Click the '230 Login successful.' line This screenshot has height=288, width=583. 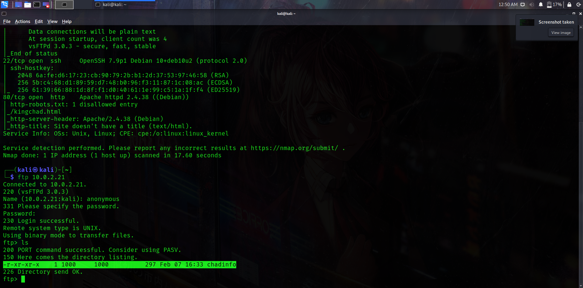click(x=41, y=221)
